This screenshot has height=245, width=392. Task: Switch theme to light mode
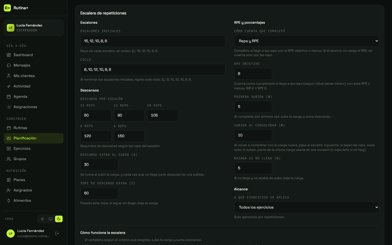click(42, 219)
